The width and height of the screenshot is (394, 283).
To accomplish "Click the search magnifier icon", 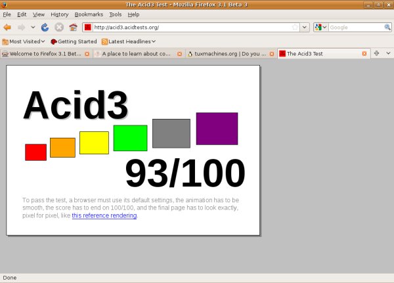I will [387, 27].
